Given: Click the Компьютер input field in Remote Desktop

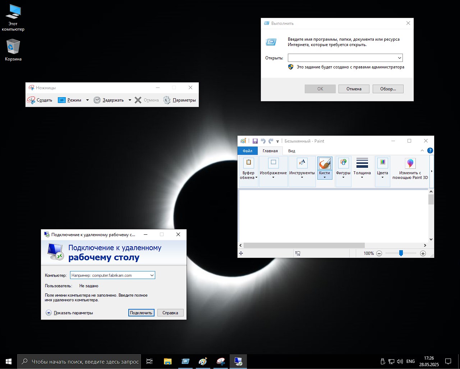Looking at the screenshot, I should point(110,275).
